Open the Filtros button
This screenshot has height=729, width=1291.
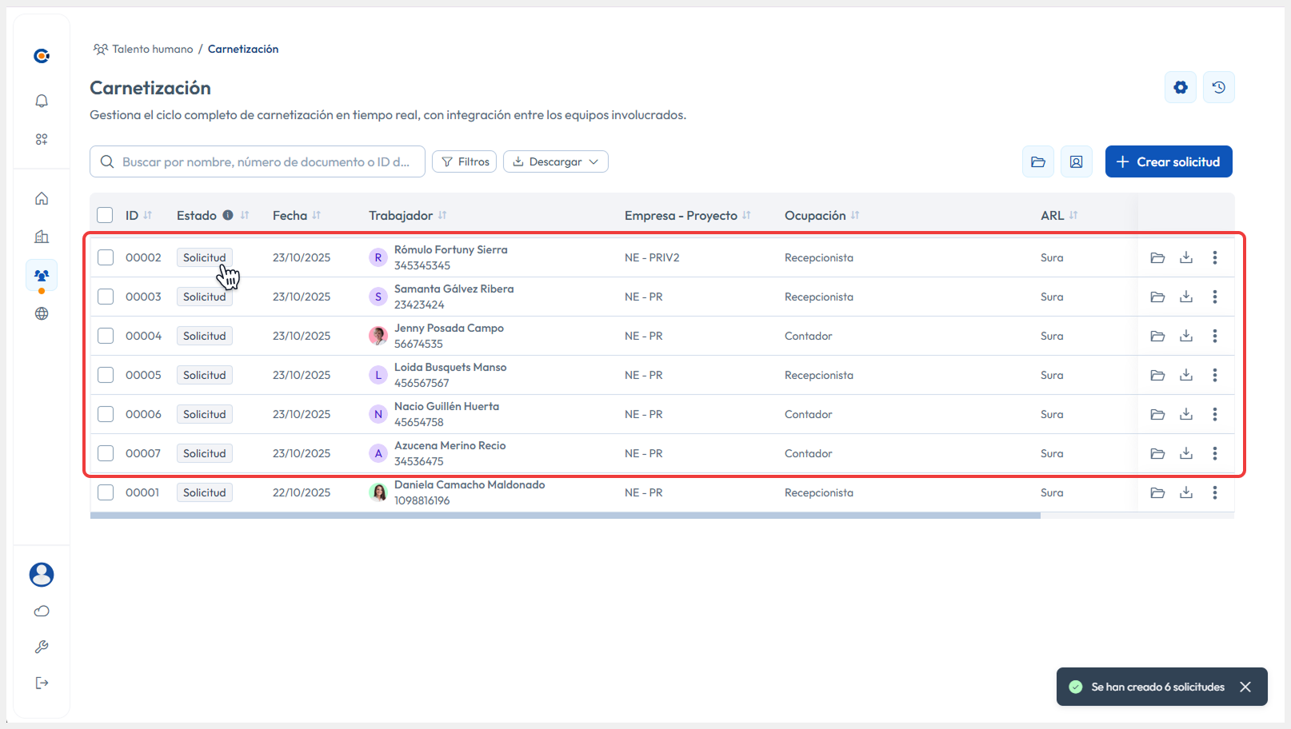[464, 161]
